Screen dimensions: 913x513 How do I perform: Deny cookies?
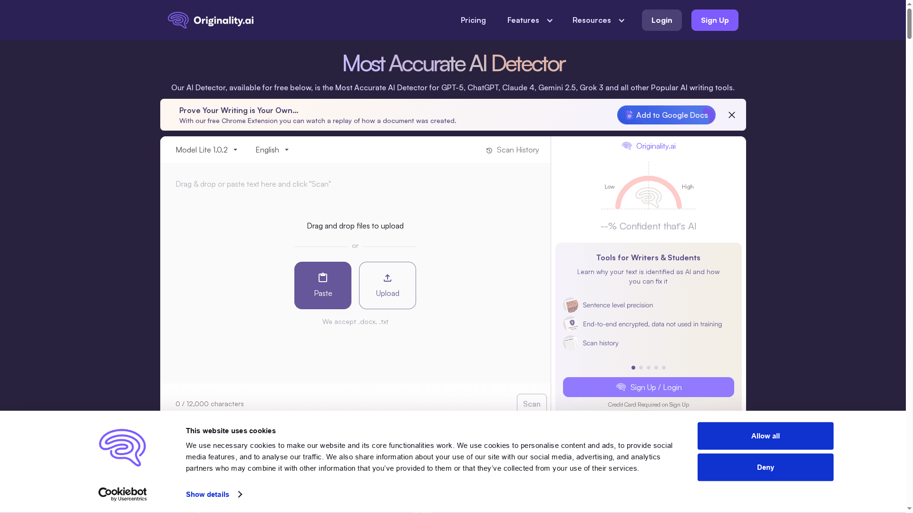(766, 467)
